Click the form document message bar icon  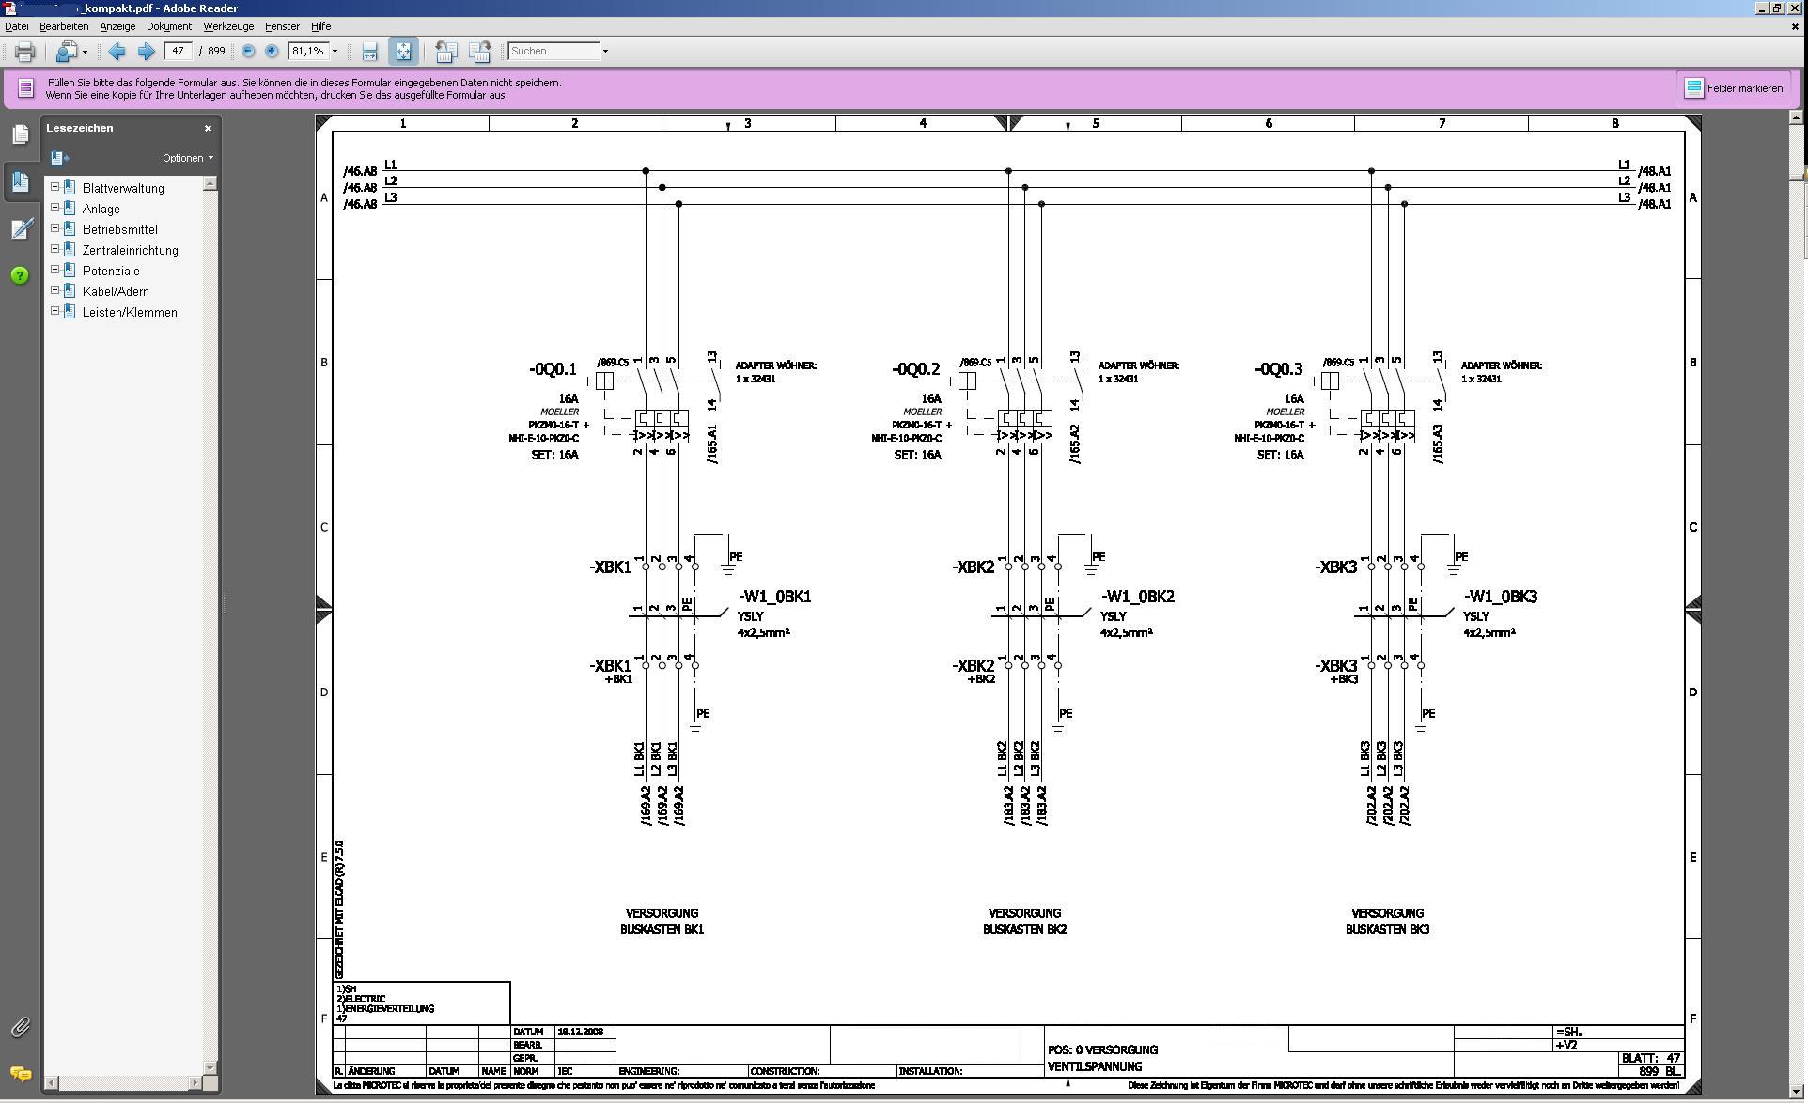(25, 88)
